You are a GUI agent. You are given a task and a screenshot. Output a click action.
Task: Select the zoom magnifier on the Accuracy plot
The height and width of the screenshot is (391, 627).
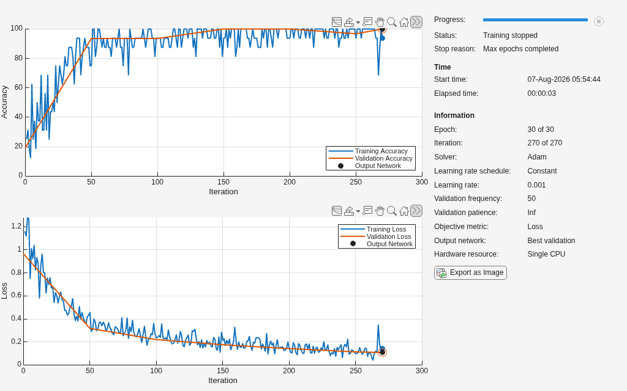pyautogui.click(x=392, y=22)
